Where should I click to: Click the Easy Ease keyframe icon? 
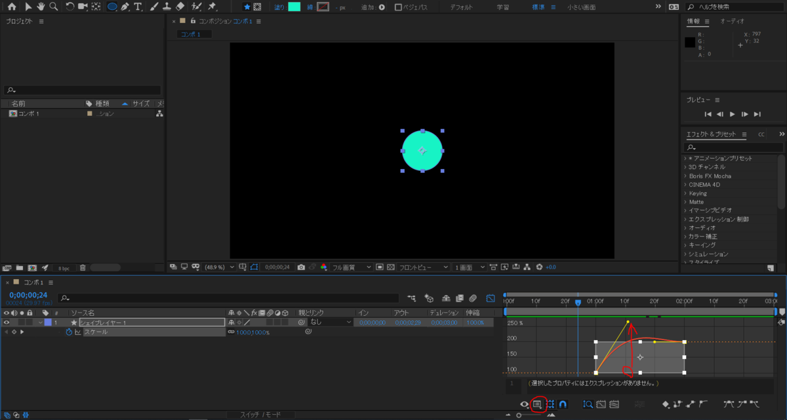click(729, 404)
